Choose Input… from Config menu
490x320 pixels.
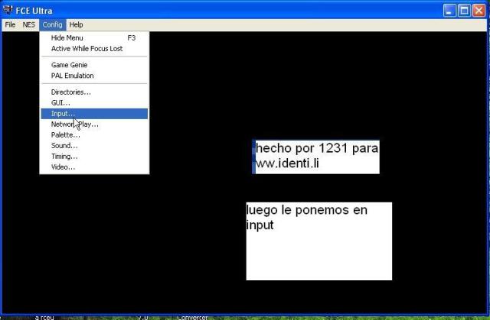click(94, 114)
